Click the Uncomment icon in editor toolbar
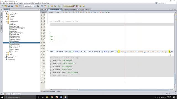This screenshot has height=99, width=177. point(109,12)
